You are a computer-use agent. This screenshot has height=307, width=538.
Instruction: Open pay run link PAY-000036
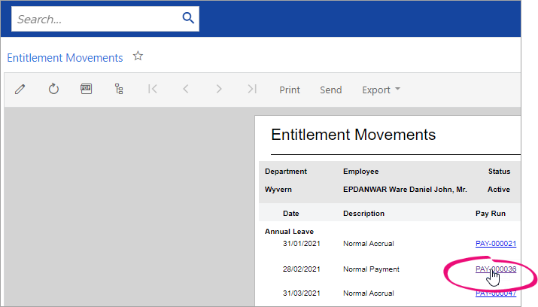coord(496,269)
